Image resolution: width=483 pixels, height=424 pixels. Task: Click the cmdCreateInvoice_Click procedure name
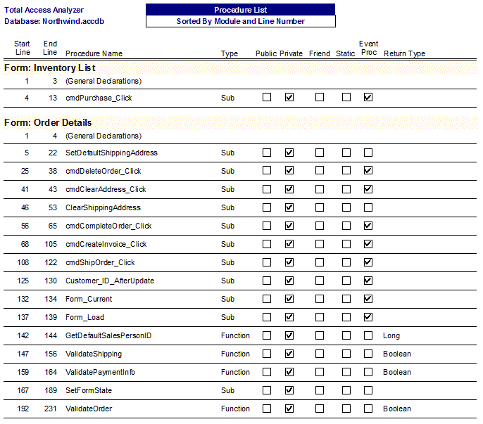pyautogui.click(x=106, y=244)
